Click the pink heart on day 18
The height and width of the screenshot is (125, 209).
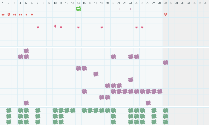click(x=102, y=27)
